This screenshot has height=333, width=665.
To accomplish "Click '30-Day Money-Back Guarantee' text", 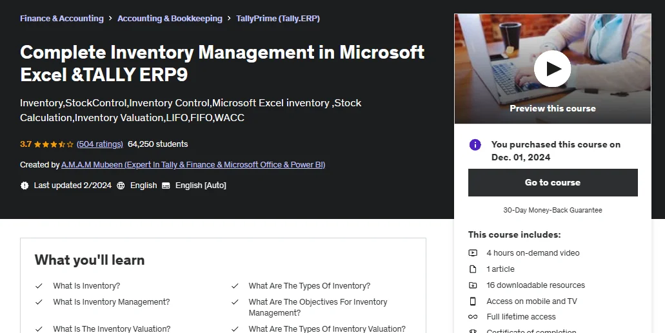I will pyautogui.click(x=552, y=210).
